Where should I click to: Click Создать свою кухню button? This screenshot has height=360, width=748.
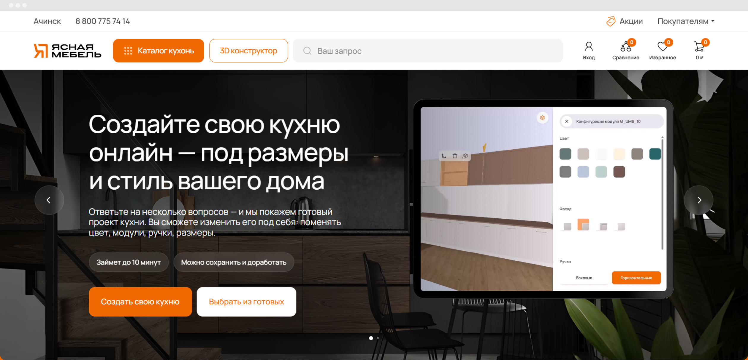click(140, 302)
